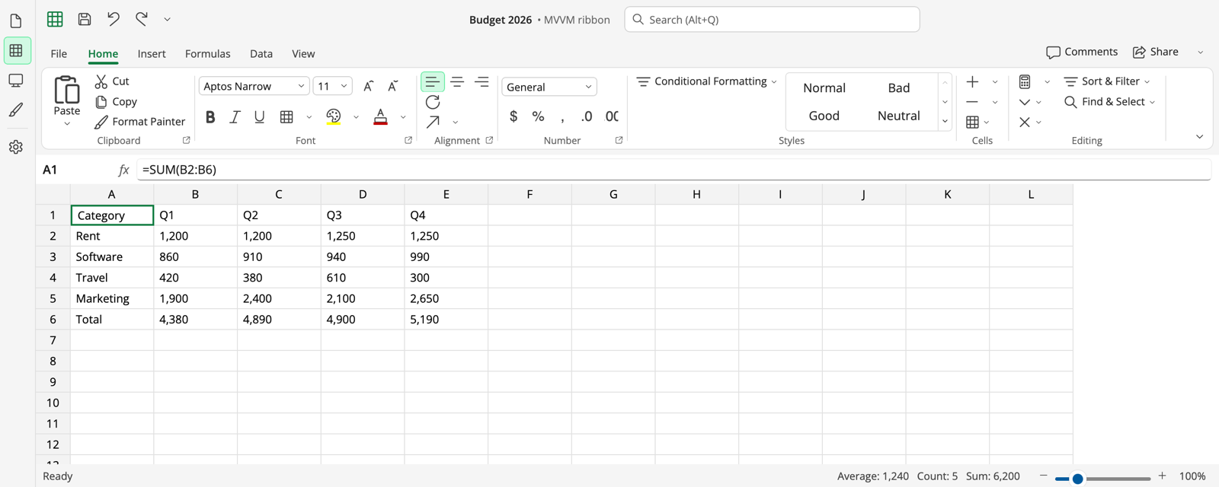Open the File tab
This screenshot has height=487, width=1219.
click(x=59, y=54)
